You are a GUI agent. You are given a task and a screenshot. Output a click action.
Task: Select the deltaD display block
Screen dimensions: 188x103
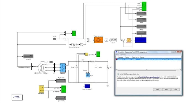click(142, 26)
